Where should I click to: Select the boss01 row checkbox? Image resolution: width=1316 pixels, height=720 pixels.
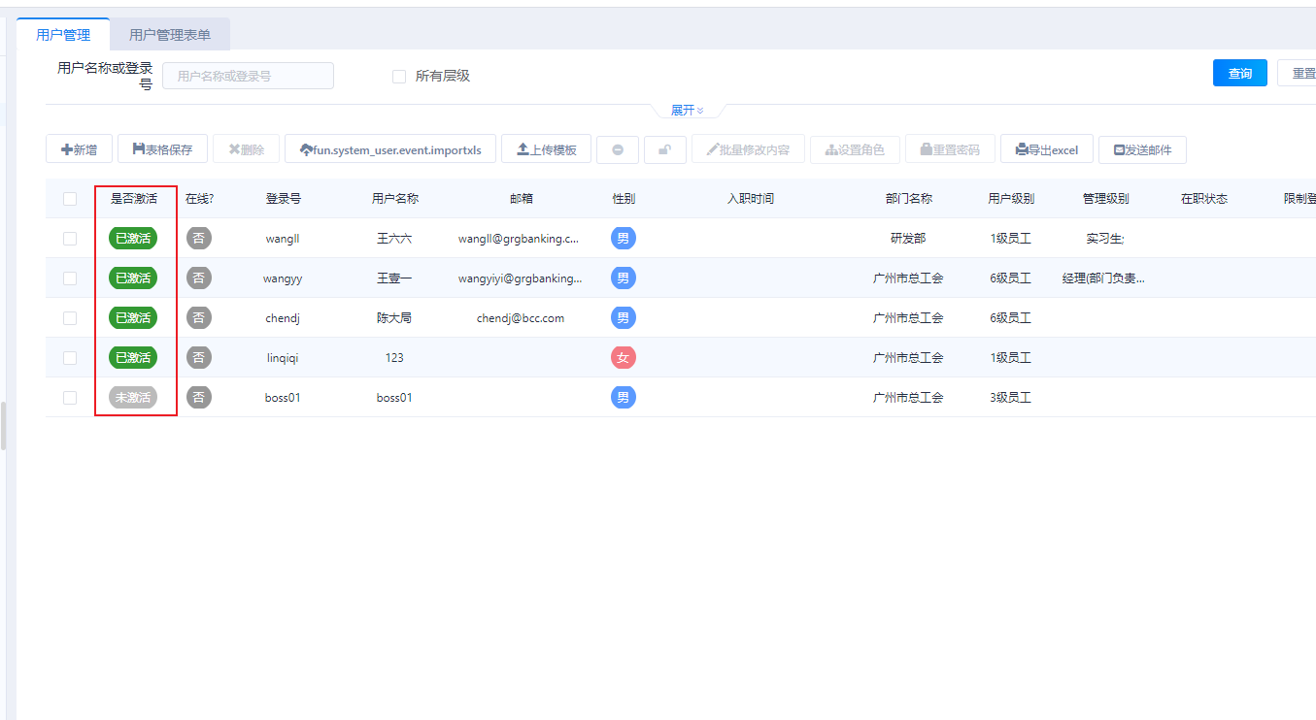(x=70, y=398)
